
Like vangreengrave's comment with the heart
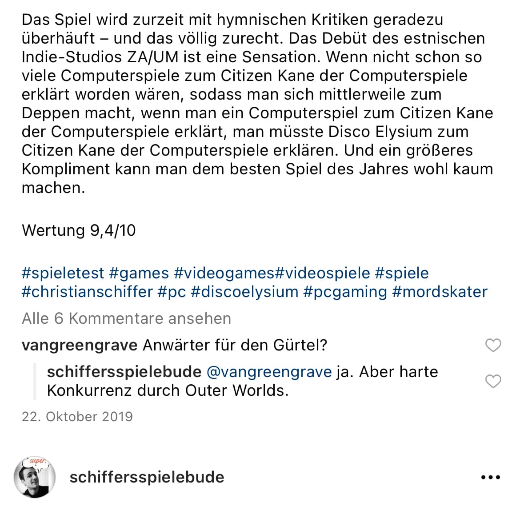(x=493, y=345)
